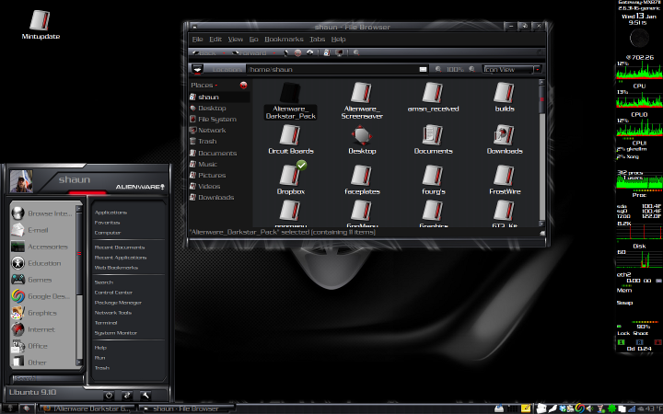Screen dimensions: 663x414
Task: Clear the location field with its end icon
Action: (424, 69)
